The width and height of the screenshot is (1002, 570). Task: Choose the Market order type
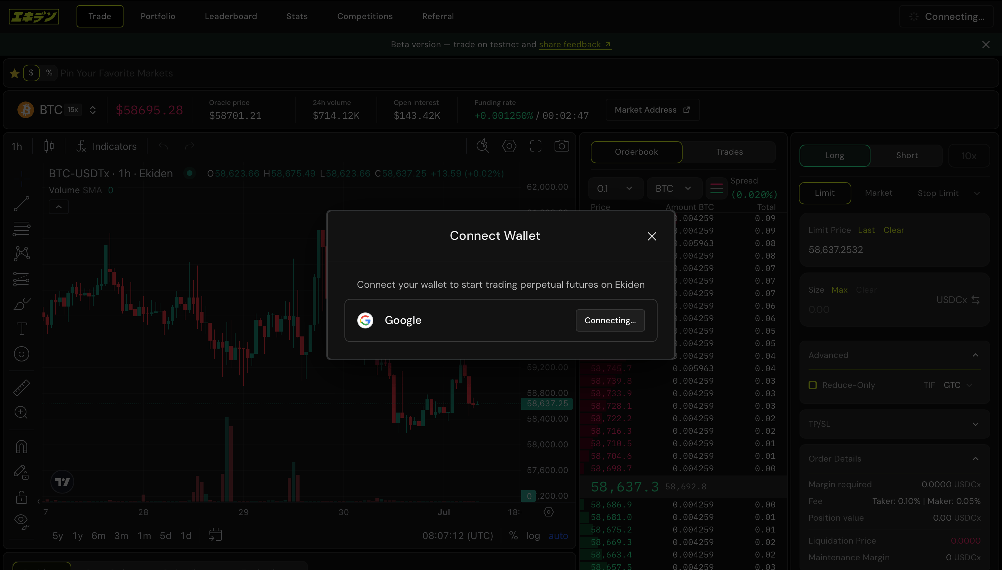tap(878, 193)
